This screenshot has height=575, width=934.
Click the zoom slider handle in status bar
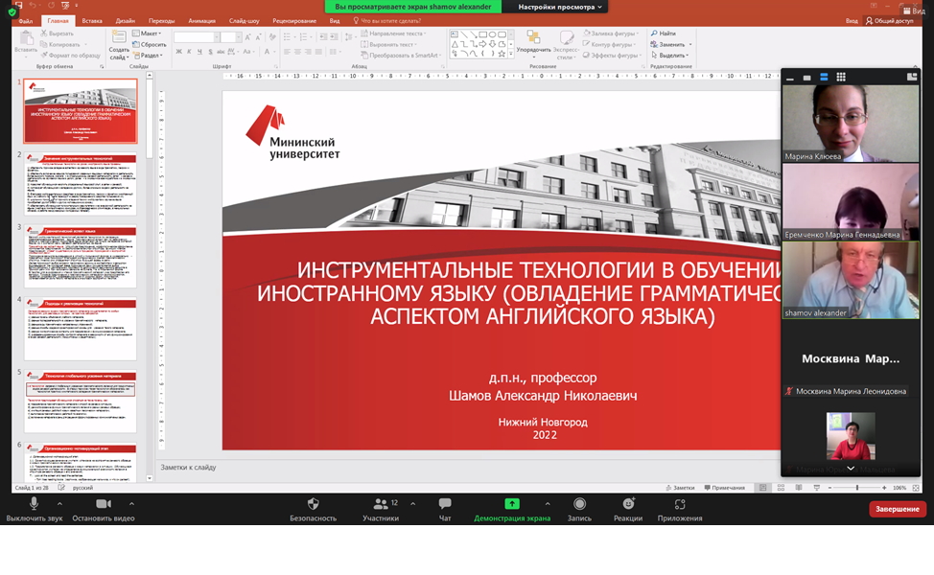[x=857, y=488]
